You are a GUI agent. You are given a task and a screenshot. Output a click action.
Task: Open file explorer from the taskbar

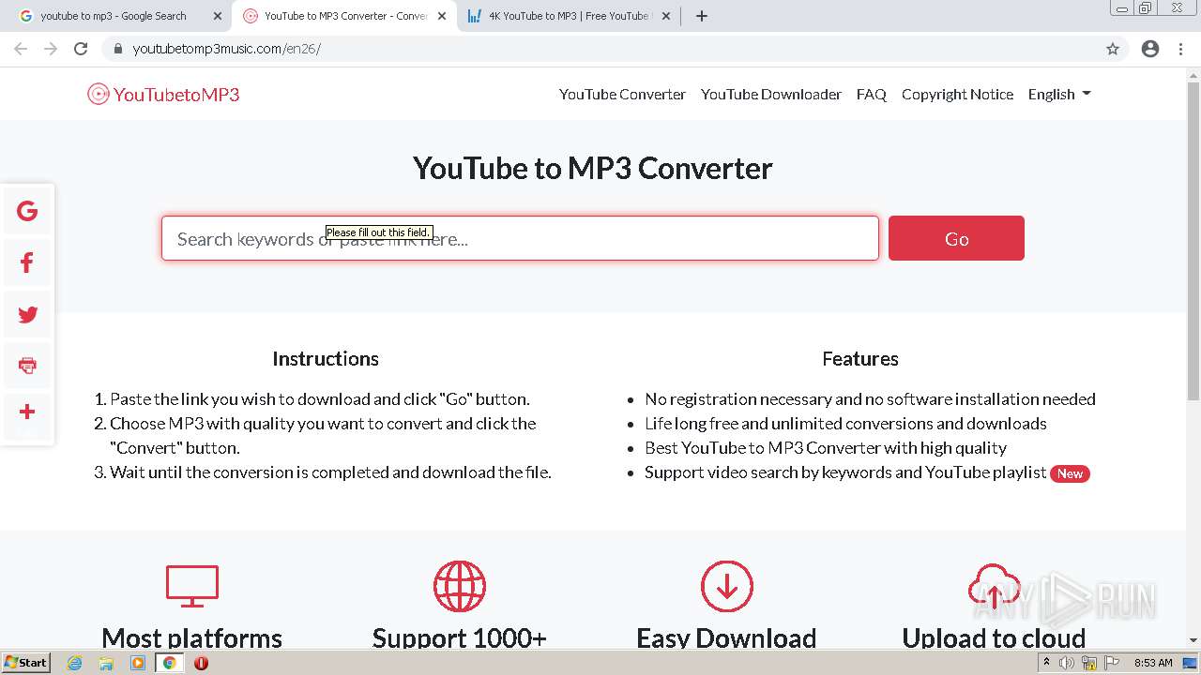point(106,663)
